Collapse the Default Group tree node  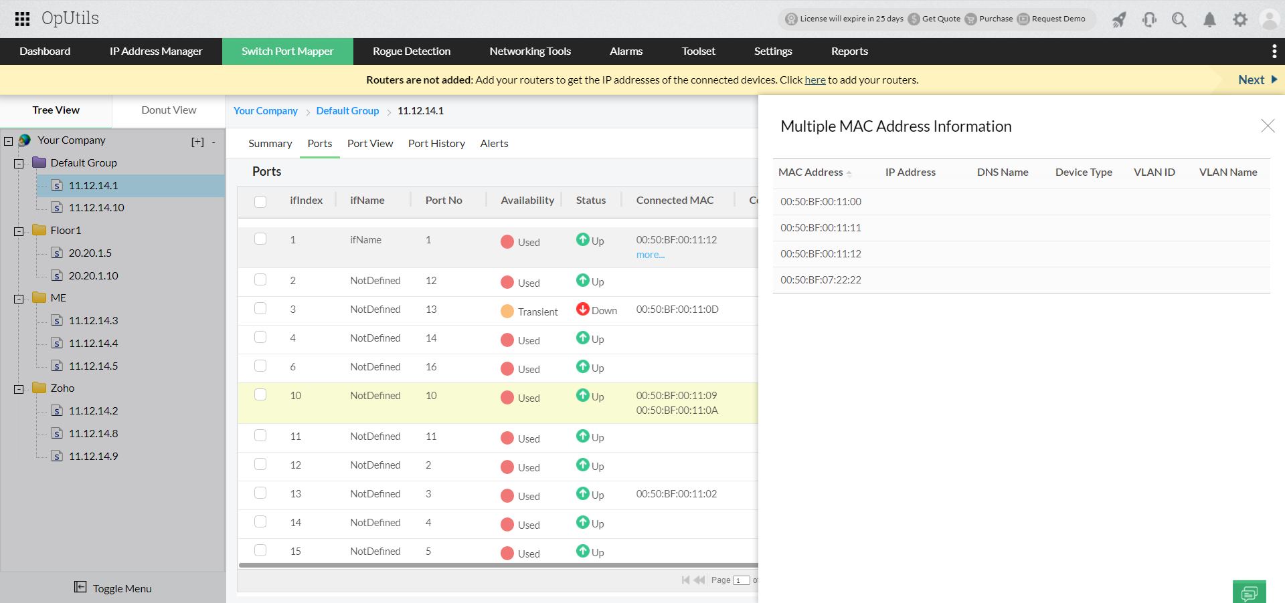(19, 164)
